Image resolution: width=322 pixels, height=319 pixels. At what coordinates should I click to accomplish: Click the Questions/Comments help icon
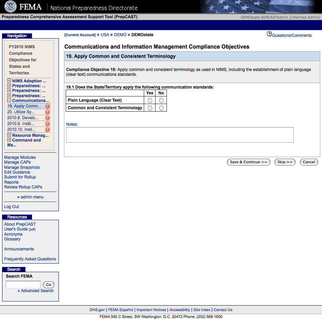tap(269, 34)
